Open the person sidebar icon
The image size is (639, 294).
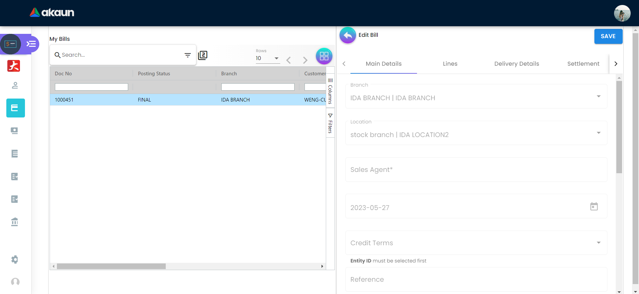click(15, 85)
